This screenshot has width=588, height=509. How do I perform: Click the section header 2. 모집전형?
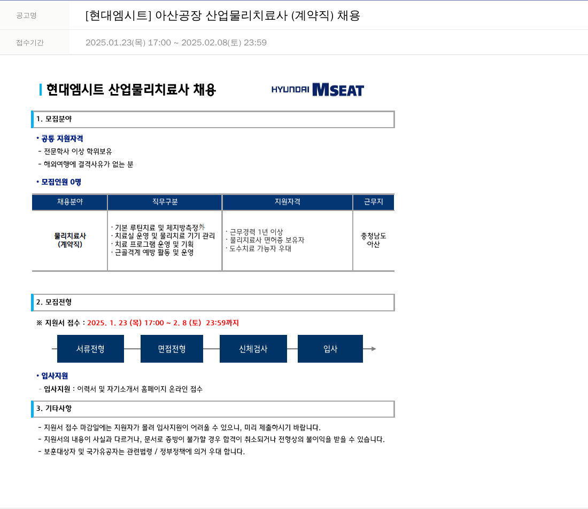coord(213,302)
